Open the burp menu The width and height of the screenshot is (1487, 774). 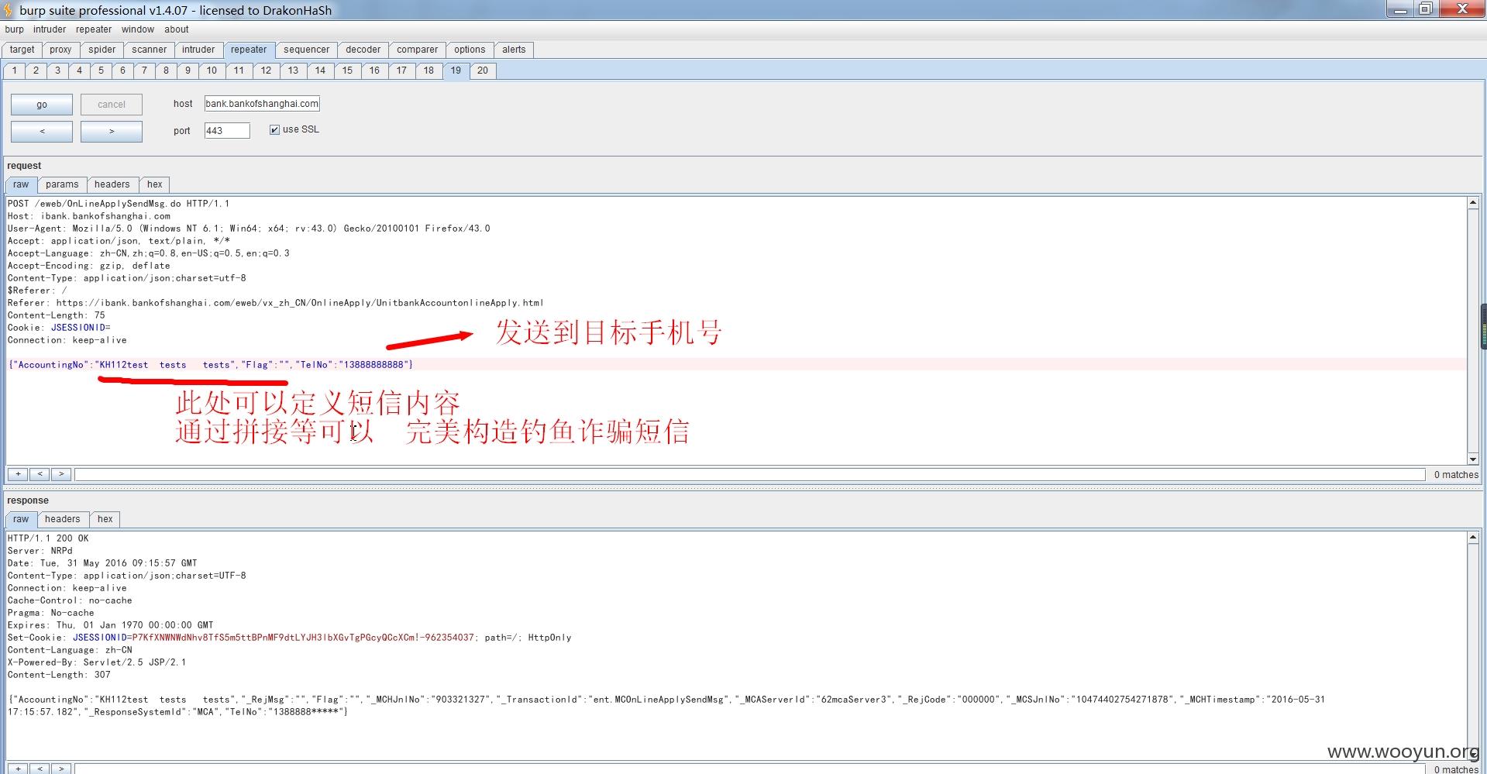[x=14, y=29]
